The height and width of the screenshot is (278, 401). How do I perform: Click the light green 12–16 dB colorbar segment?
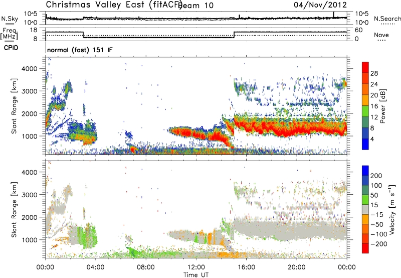tap(365, 111)
